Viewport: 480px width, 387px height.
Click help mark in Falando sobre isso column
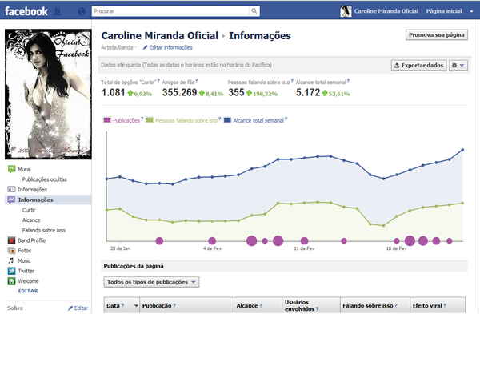[396, 305]
